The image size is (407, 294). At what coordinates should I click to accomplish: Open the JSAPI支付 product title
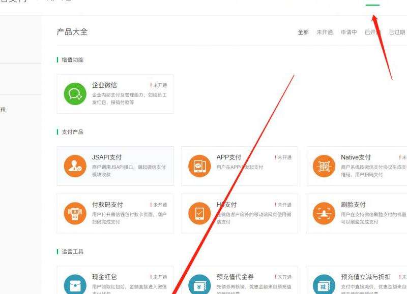pyautogui.click(x=107, y=157)
